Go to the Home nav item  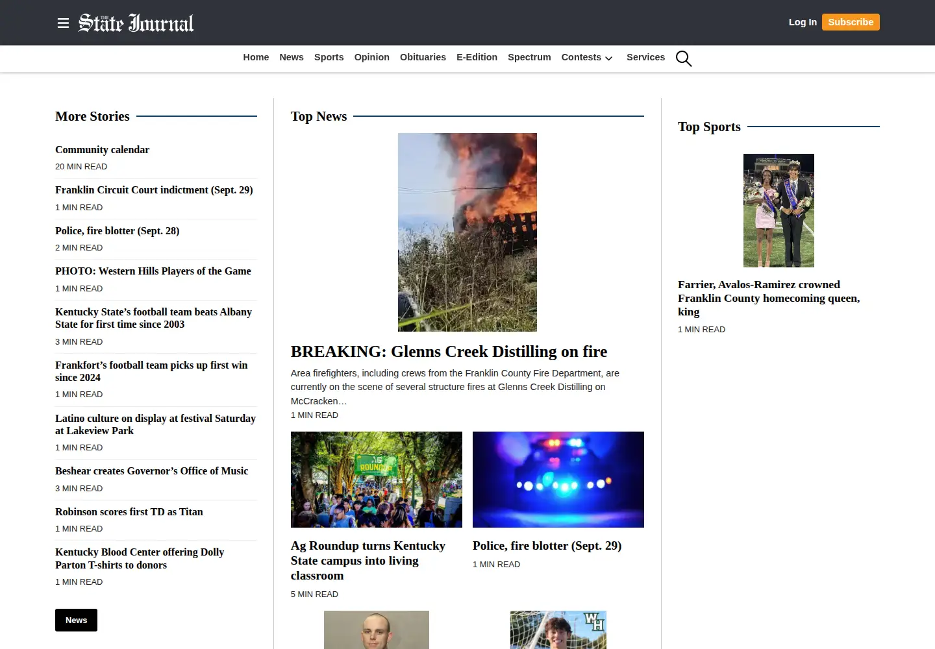[x=256, y=57]
